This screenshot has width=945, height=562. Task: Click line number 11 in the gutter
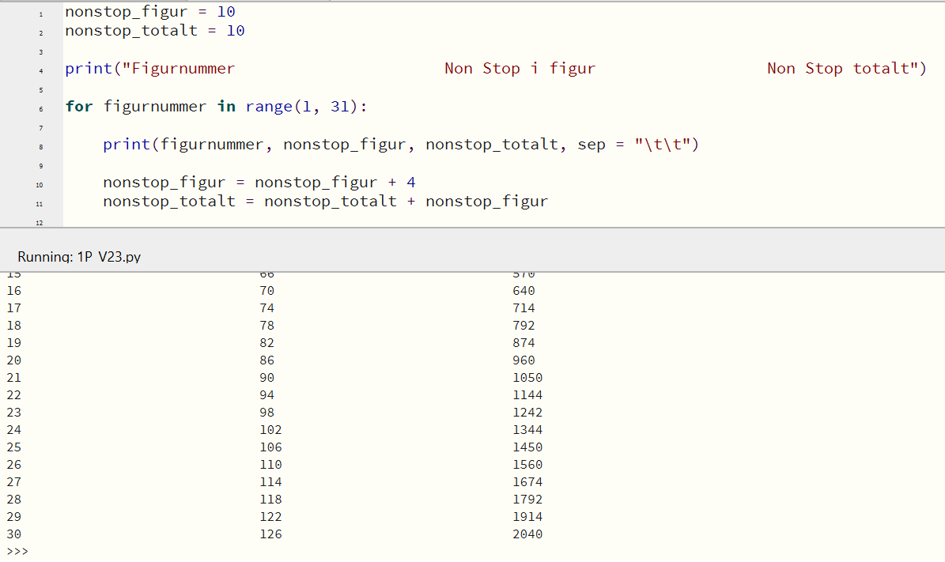point(40,203)
